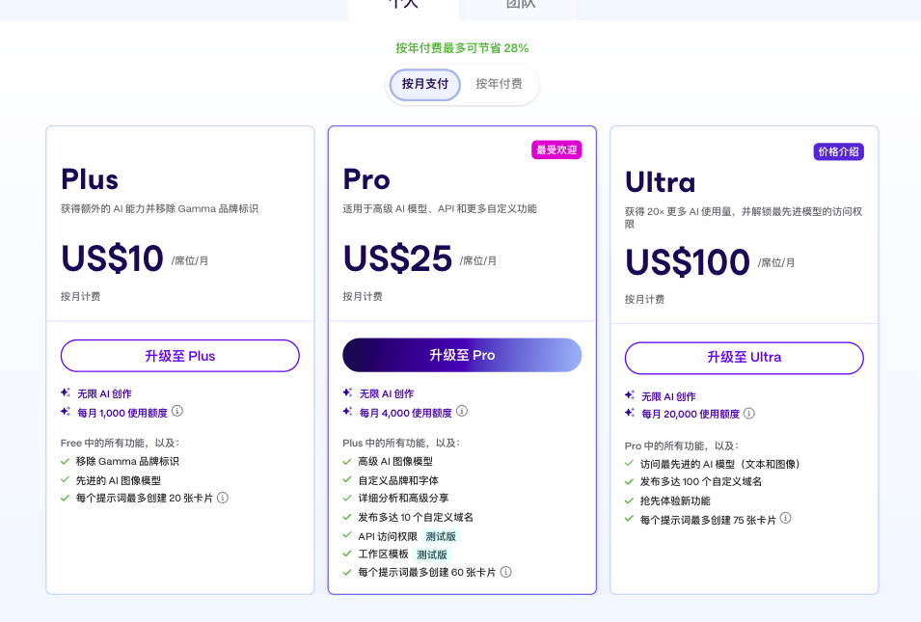Click the 升级至 Plus button
Viewport: 921px width, 622px height.
(x=179, y=356)
